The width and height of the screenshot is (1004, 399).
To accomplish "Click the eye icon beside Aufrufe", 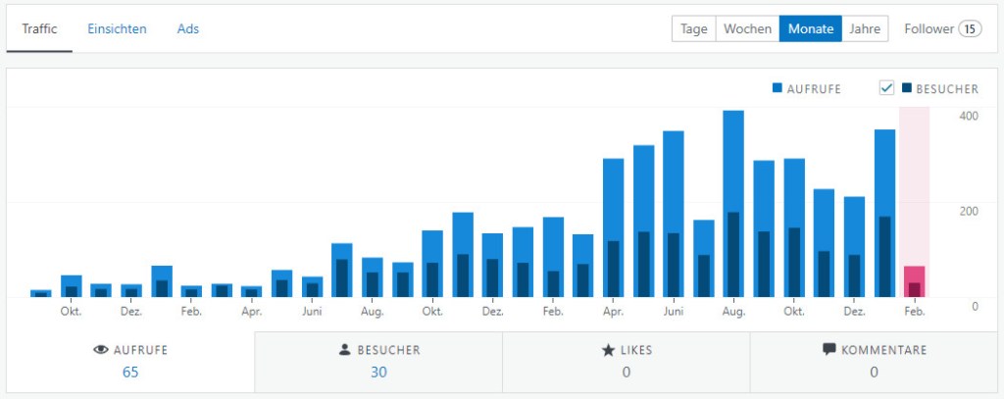I will pyautogui.click(x=99, y=350).
